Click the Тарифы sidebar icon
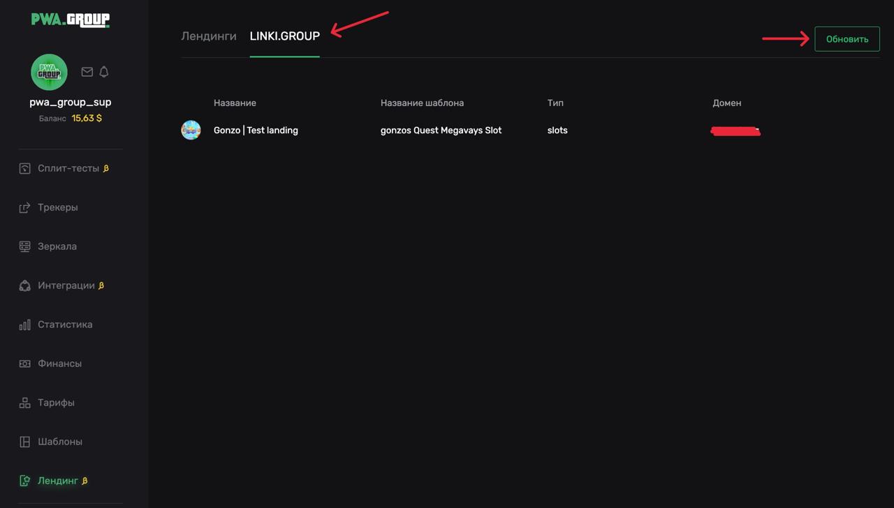Screen dimensions: 894x508 tap(25, 403)
